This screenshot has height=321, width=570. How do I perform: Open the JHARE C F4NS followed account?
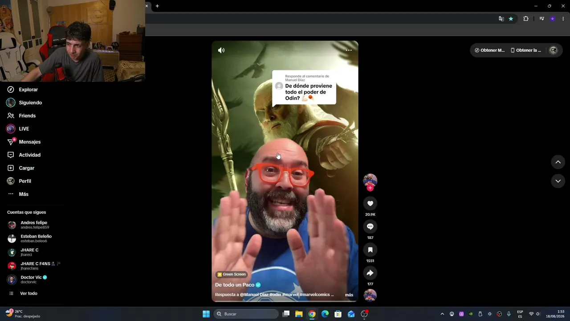point(34,266)
